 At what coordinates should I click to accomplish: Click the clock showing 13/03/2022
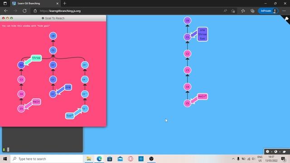tap(271, 159)
